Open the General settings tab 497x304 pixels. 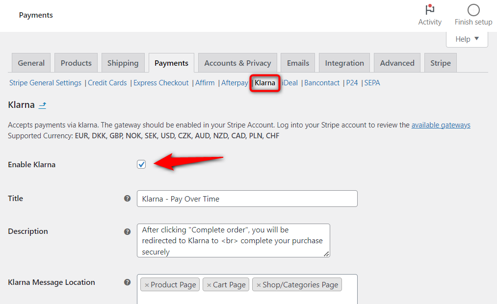(31, 63)
